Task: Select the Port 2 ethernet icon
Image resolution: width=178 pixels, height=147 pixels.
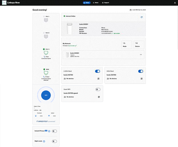Action: [46, 37]
